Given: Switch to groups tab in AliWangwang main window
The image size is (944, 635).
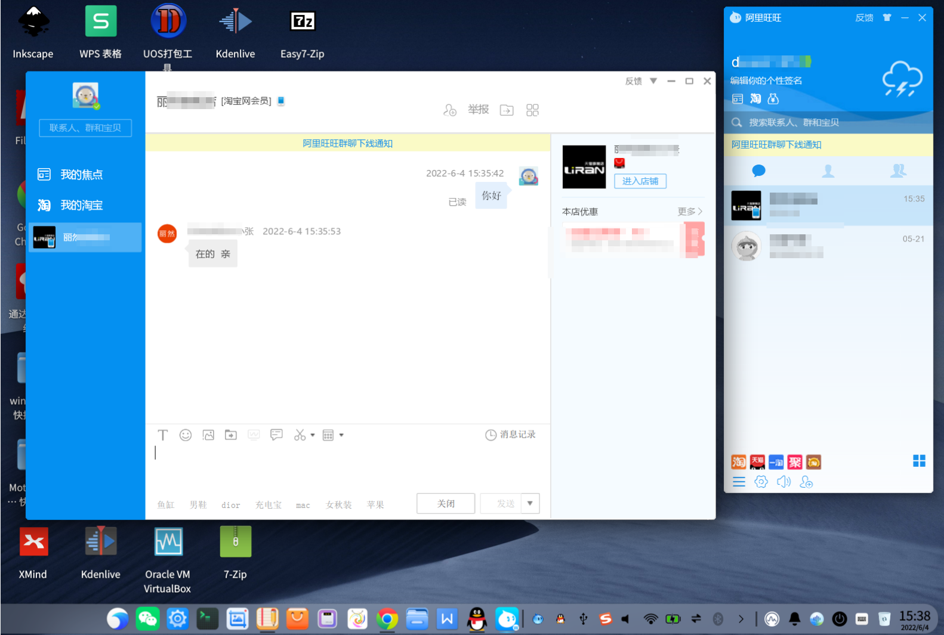Looking at the screenshot, I should 899,171.
